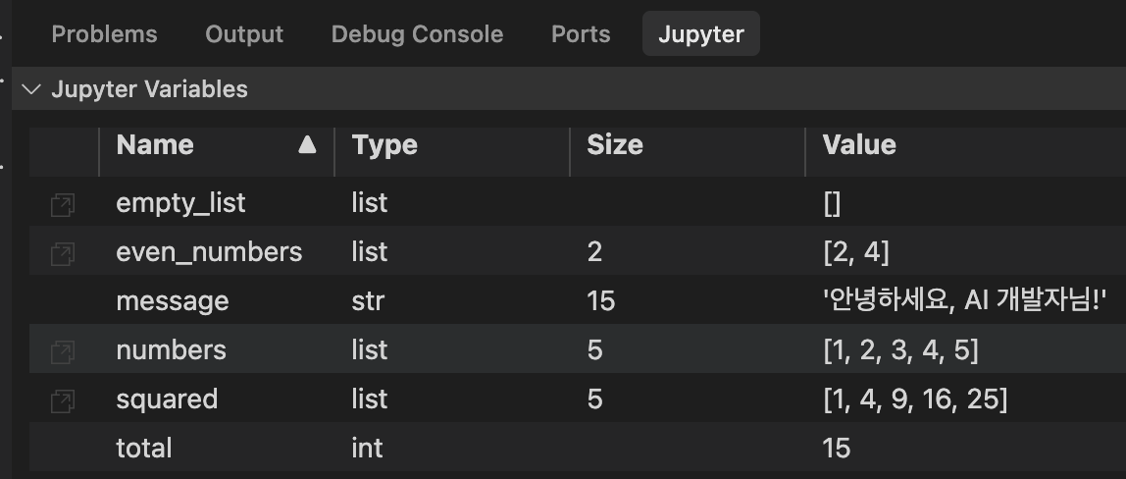1126x479 pixels.
Task: Click the Korean message string value
Action: click(x=964, y=300)
